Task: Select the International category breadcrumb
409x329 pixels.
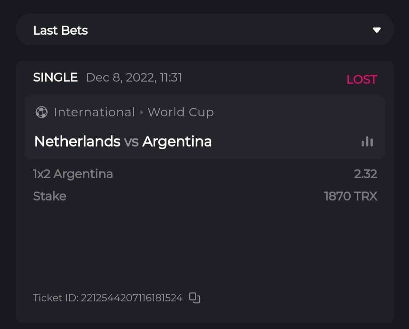Action: [94, 112]
